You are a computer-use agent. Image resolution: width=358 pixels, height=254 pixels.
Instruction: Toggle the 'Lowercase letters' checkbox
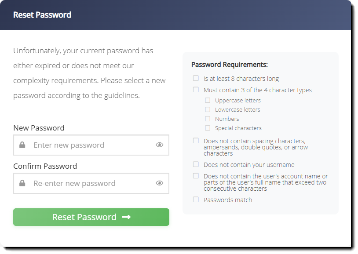click(207, 109)
